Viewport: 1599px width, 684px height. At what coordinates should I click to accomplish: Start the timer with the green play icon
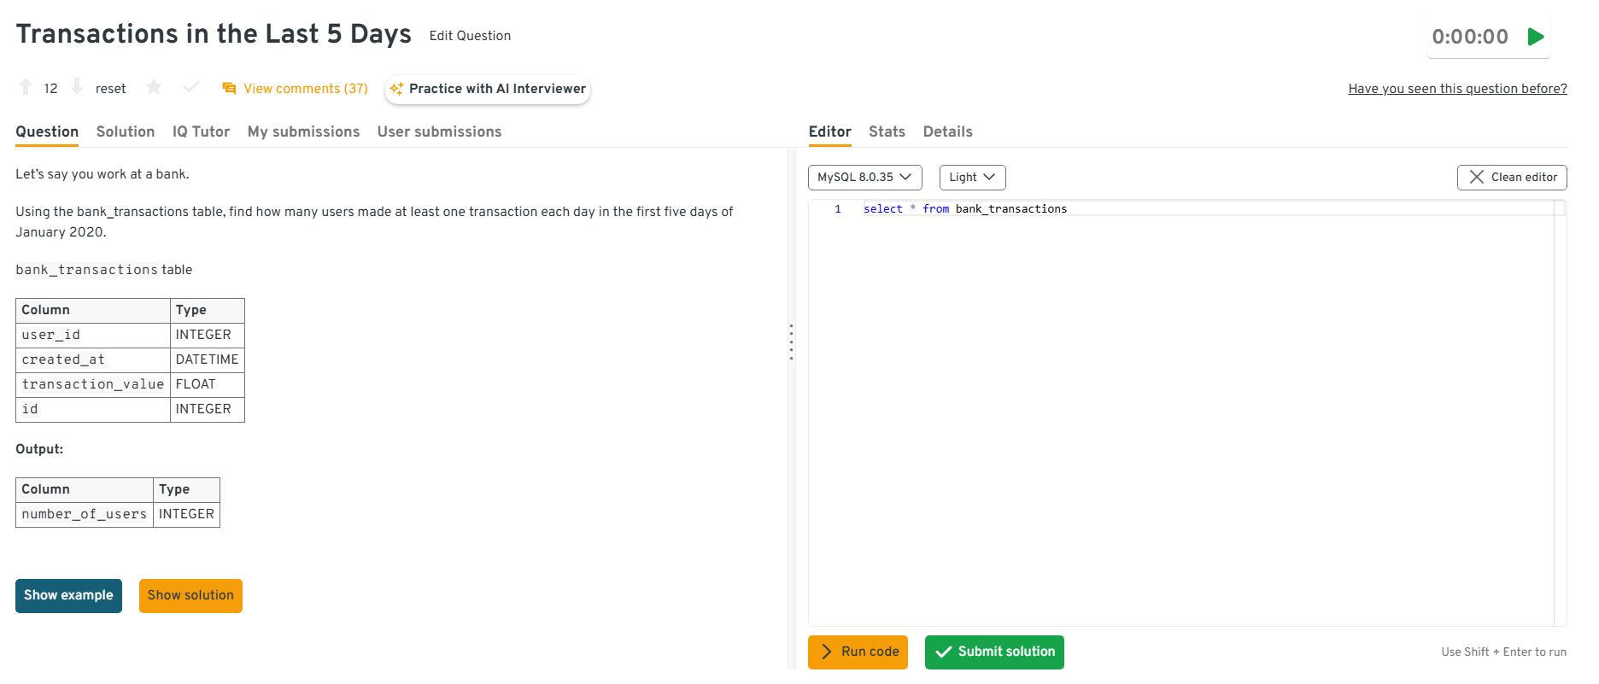tap(1536, 37)
